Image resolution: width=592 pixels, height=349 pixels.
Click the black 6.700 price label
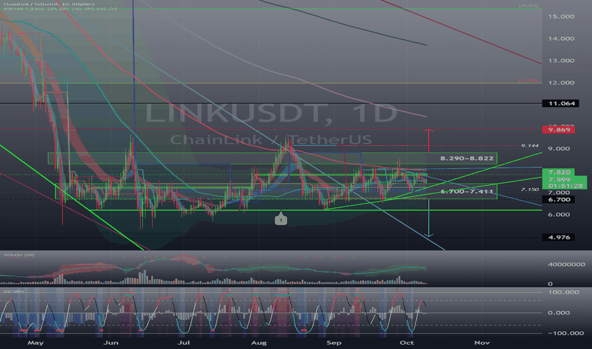pos(558,199)
